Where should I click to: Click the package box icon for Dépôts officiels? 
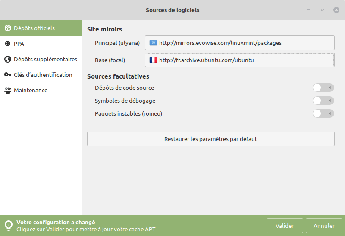(x=7, y=28)
